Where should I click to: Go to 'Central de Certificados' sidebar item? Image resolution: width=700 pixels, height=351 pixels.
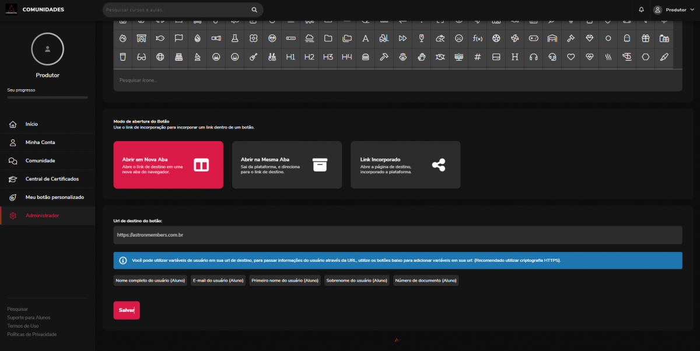pyautogui.click(x=52, y=179)
